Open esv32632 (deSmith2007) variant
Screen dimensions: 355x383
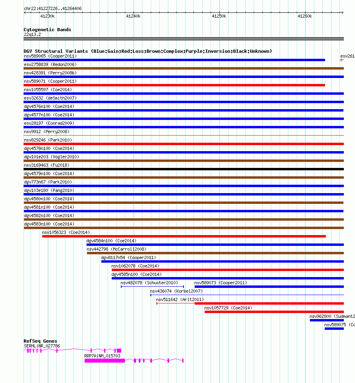(x=184, y=102)
